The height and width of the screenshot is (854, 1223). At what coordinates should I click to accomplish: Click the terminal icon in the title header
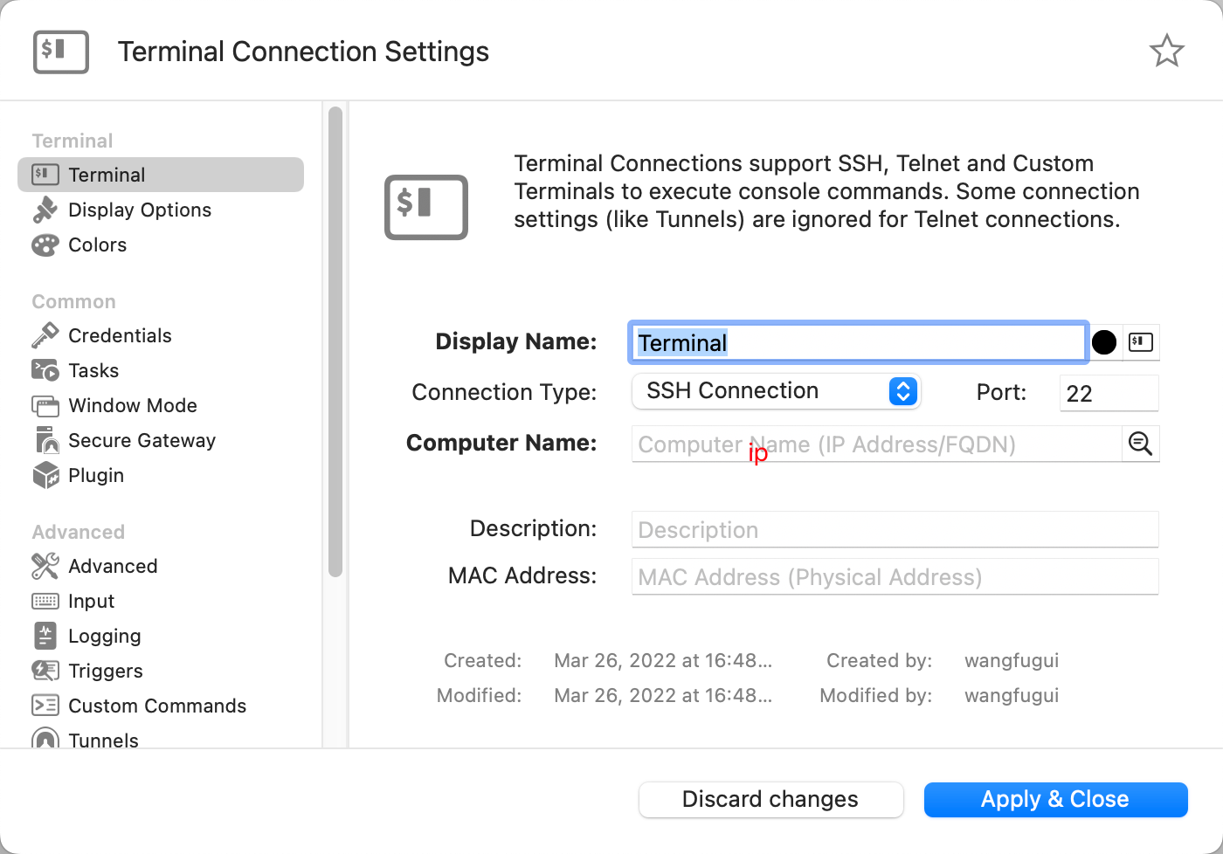(x=61, y=52)
